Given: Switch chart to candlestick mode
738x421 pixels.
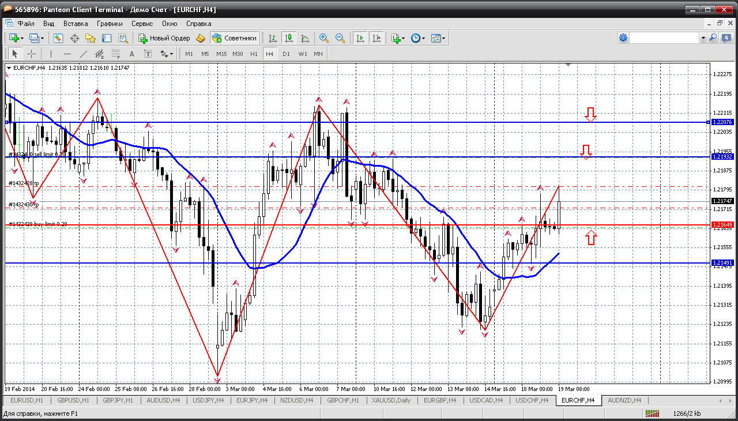Looking at the screenshot, I should click(289, 38).
